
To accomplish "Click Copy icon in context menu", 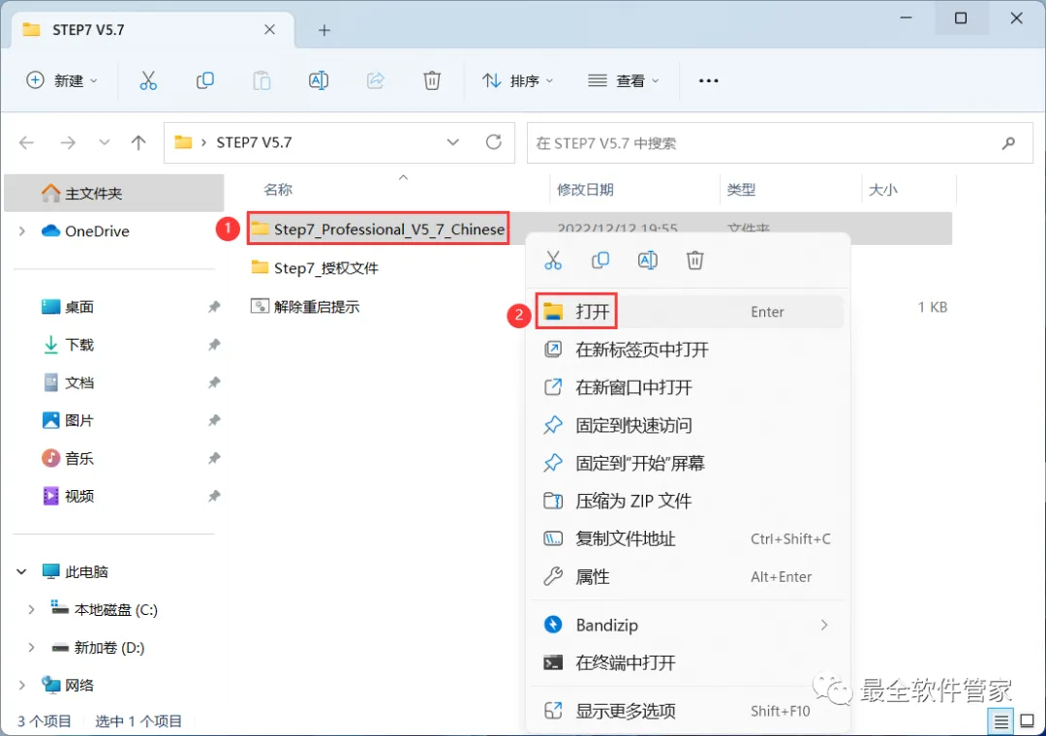I will pyautogui.click(x=600, y=261).
